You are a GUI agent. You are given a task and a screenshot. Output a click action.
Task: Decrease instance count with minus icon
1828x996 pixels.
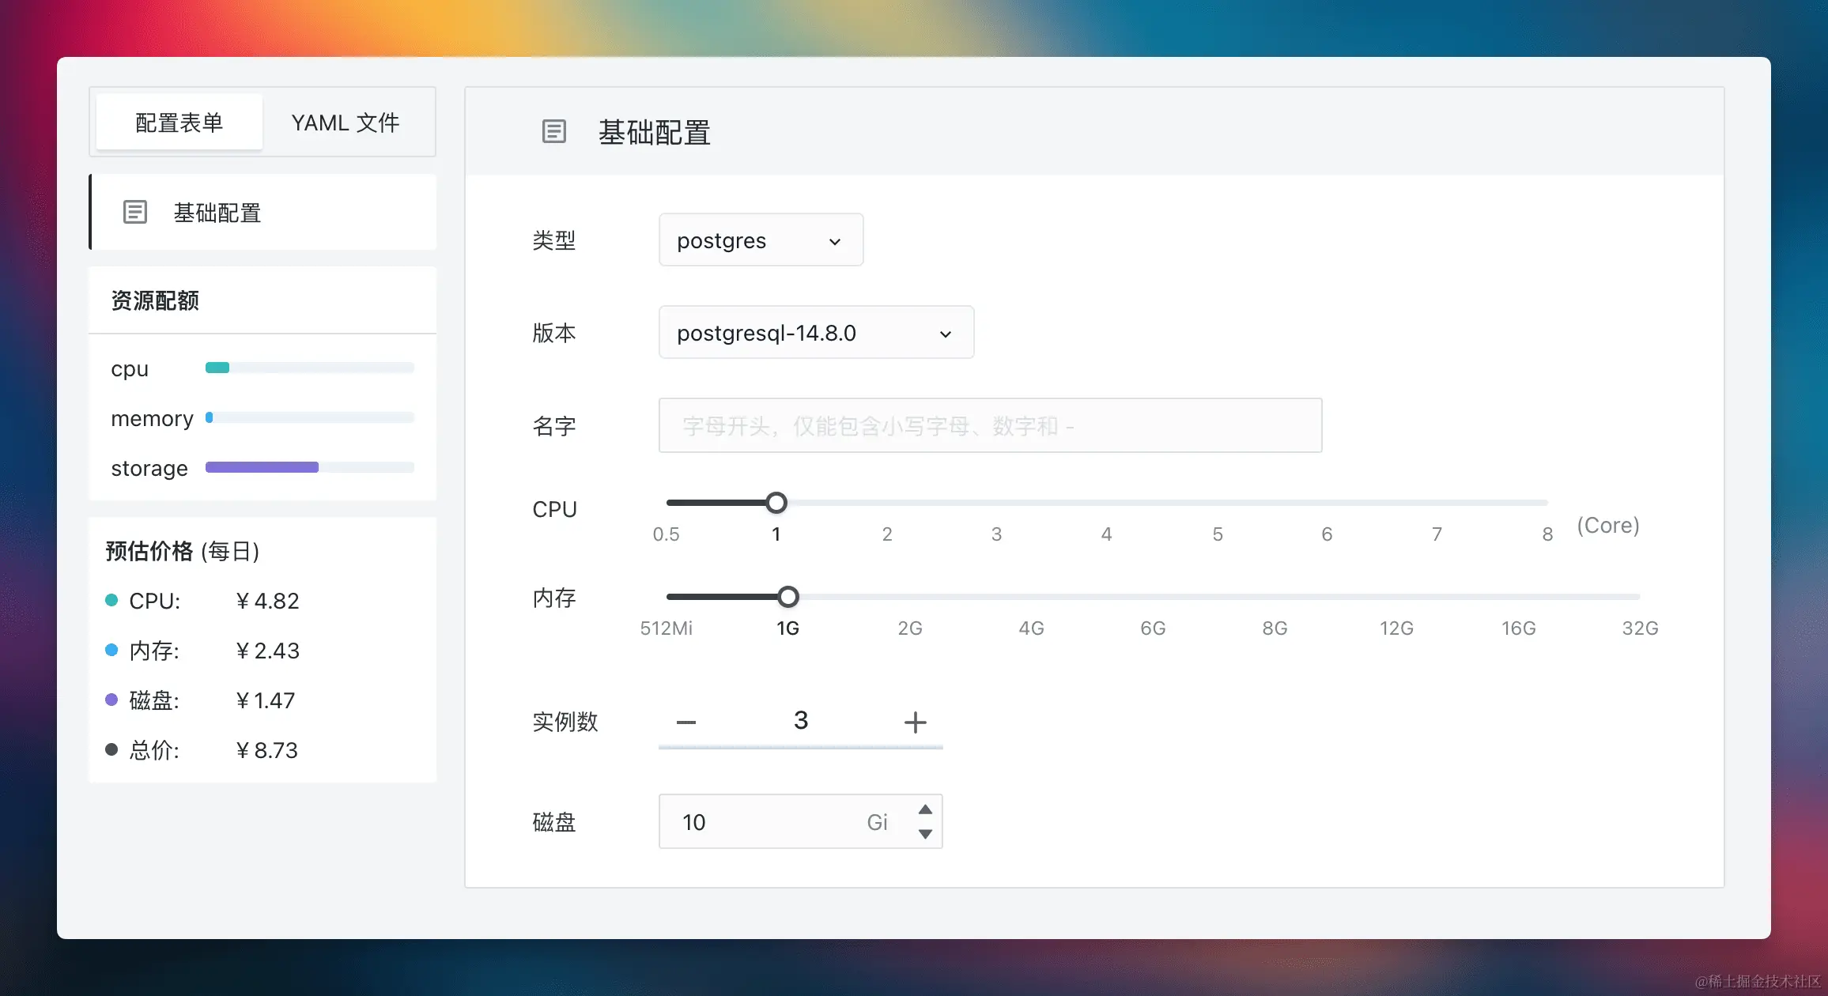coord(685,722)
